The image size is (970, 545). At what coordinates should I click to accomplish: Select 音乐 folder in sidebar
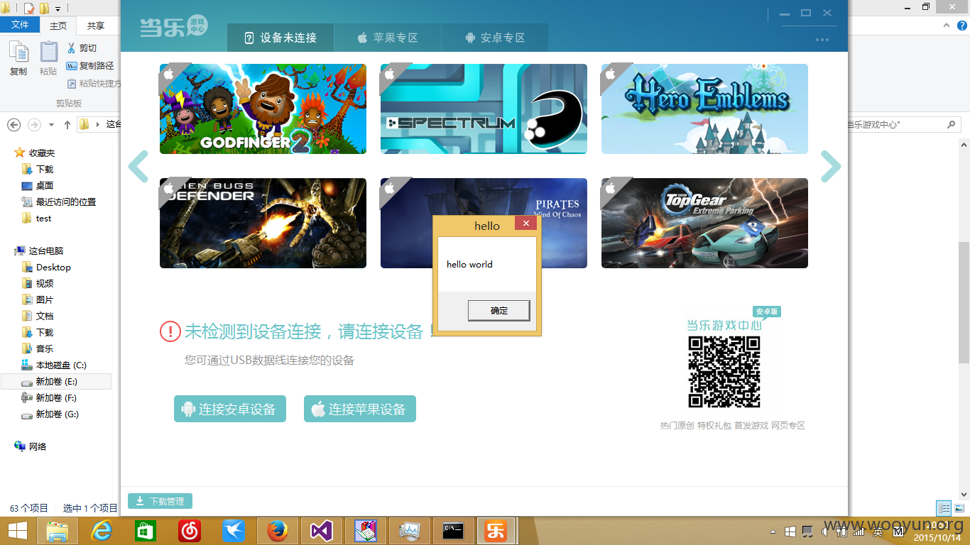(38, 348)
